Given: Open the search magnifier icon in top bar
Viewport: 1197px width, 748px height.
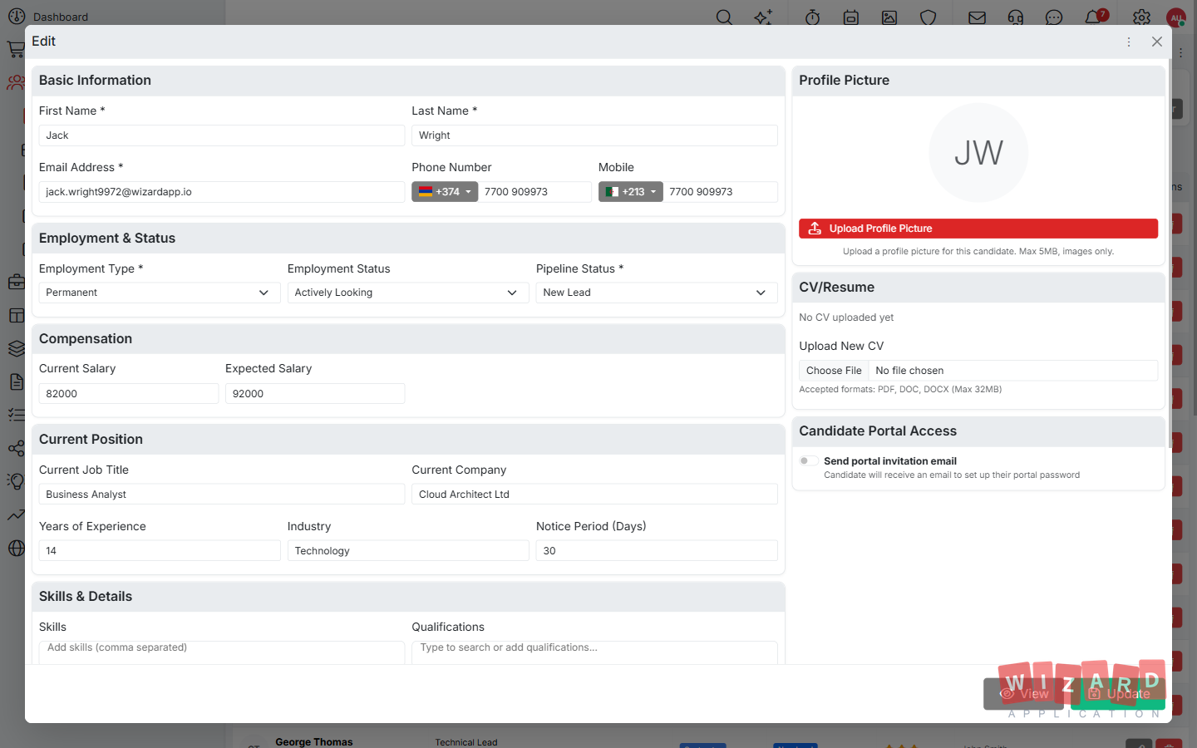Looking at the screenshot, I should click(724, 17).
